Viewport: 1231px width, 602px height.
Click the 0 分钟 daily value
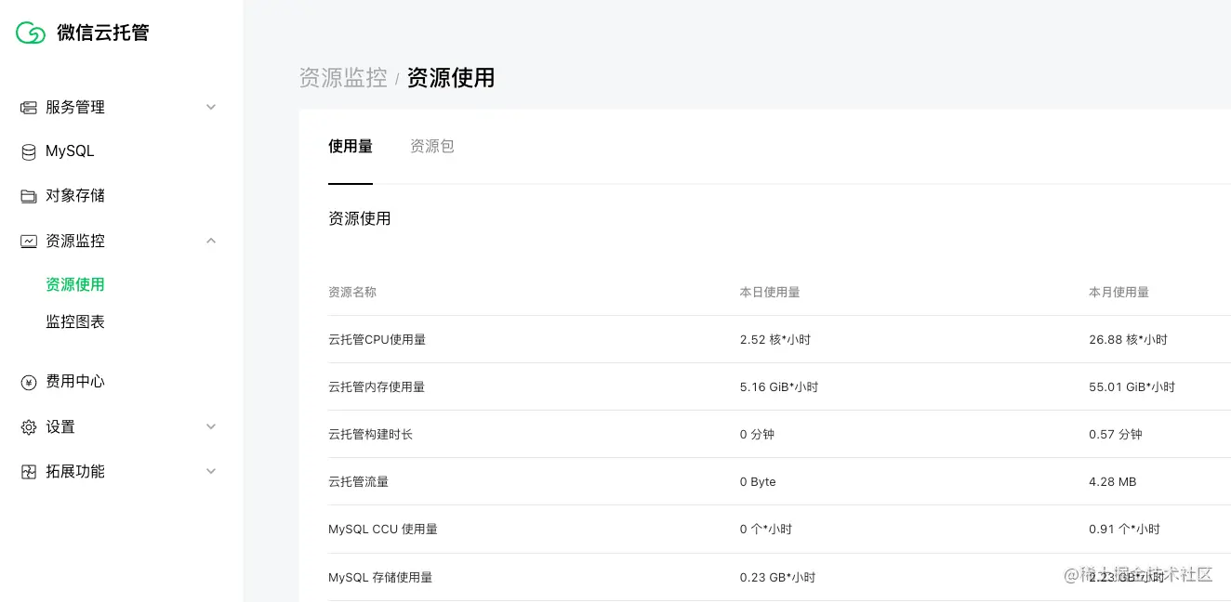click(x=758, y=434)
